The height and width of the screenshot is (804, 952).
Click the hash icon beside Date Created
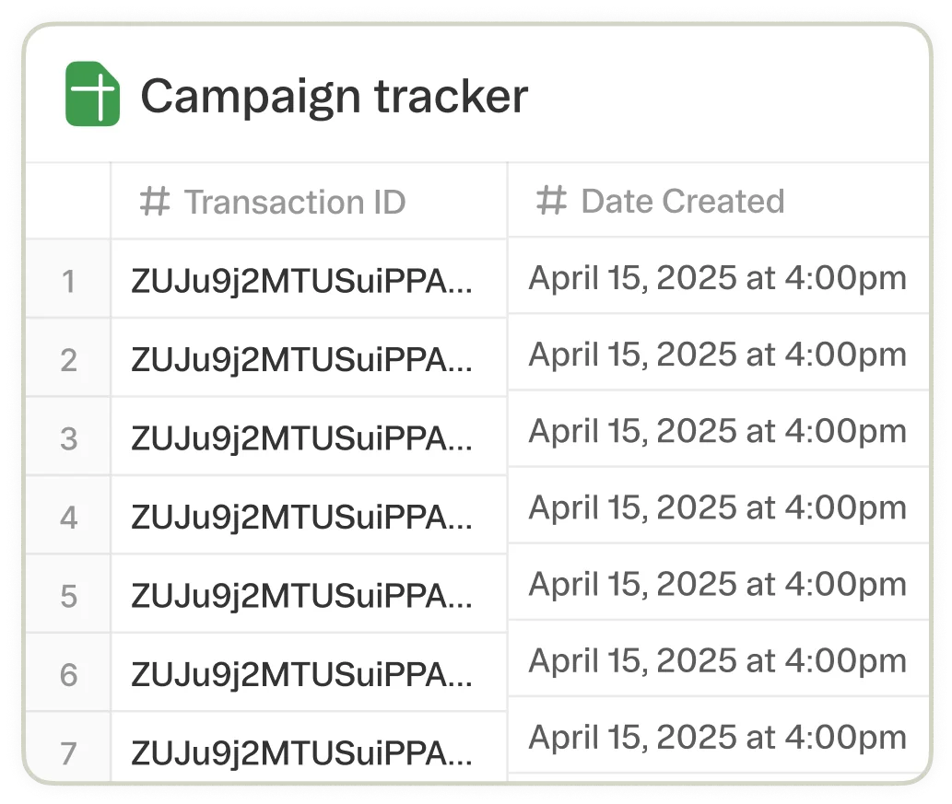pyautogui.click(x=551, y=201)
